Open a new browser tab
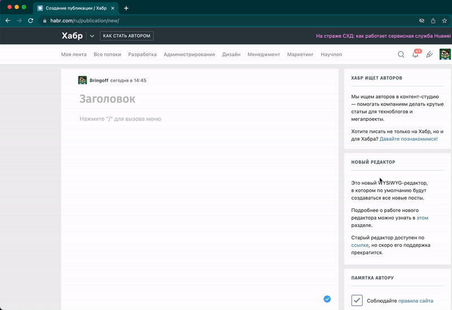The width and height of the screenshot is (452, 310). (x=126, y=8)
